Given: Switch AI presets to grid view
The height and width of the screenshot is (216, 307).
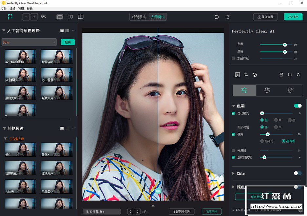Looking at the screenshot, I should pos(62,30).
